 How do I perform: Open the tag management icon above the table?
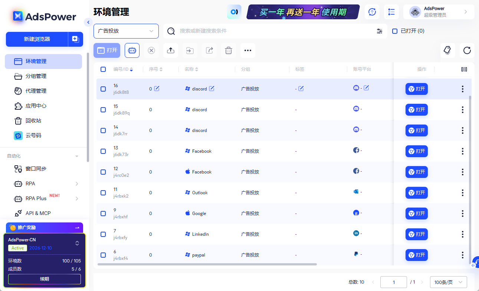[x=447, y=50]
